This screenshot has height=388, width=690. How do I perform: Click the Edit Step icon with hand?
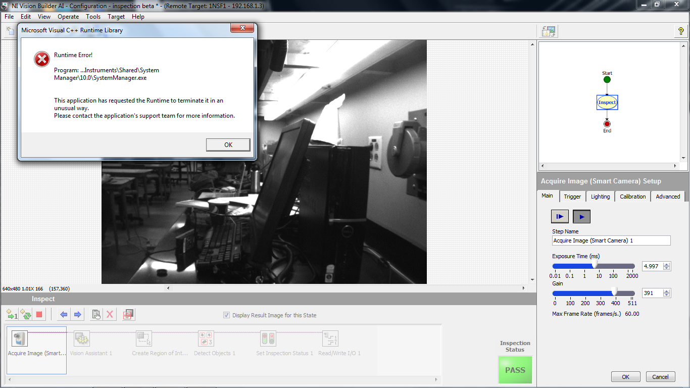point(96,315)
